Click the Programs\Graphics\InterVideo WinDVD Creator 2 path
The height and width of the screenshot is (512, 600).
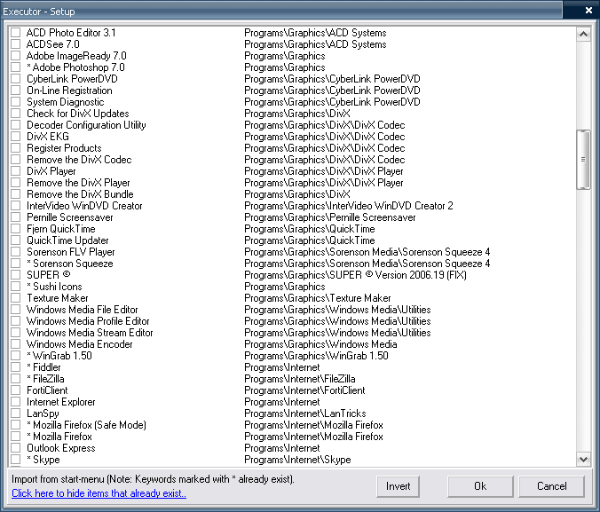coord(349,206)
